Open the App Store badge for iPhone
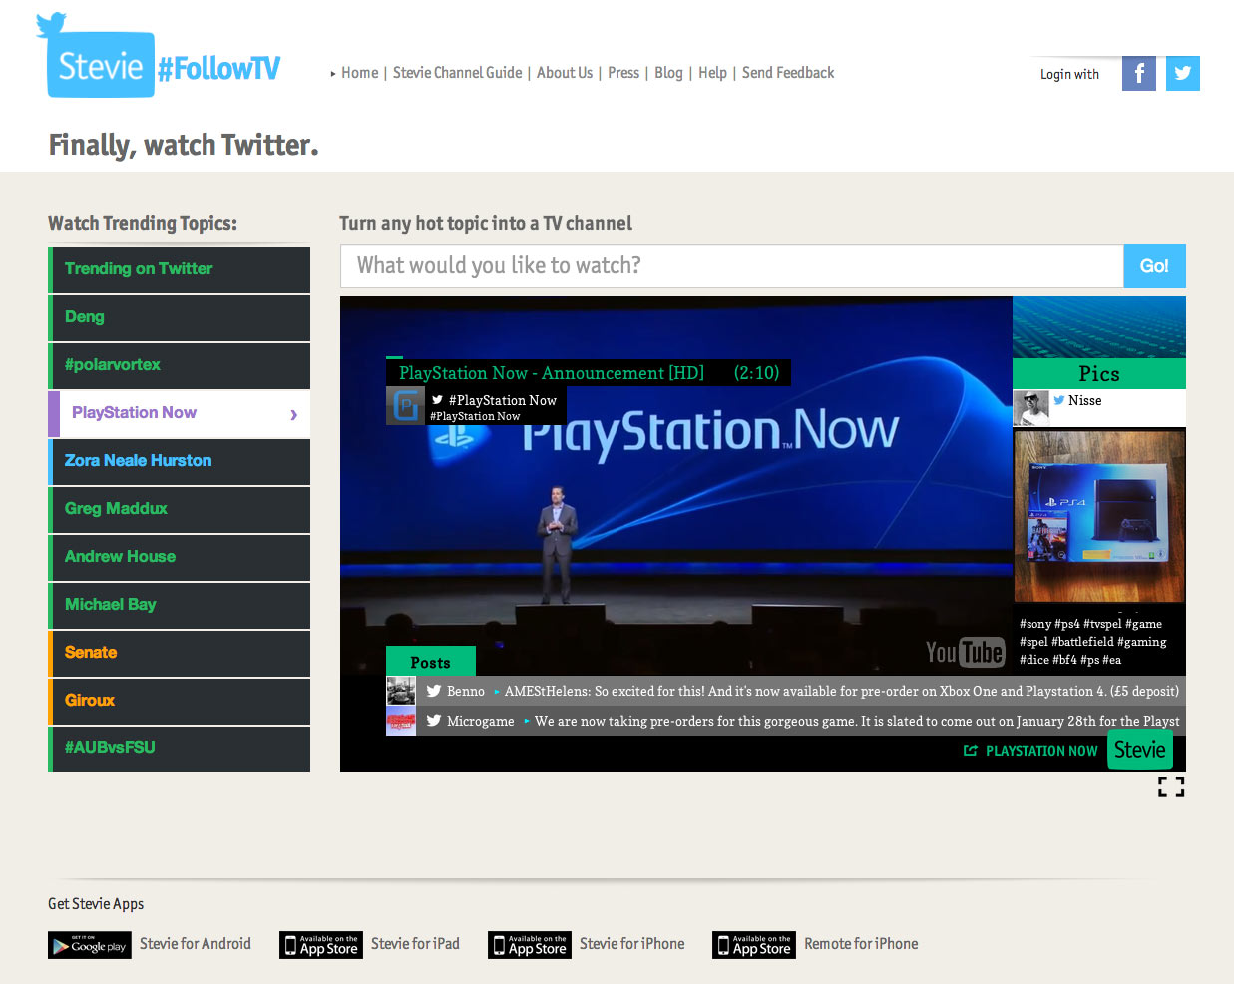1234x984 pixels. [x=530, y=945]
